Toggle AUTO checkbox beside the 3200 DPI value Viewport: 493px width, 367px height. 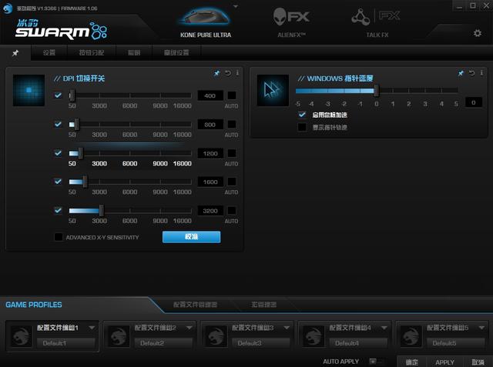pos(231,210)
